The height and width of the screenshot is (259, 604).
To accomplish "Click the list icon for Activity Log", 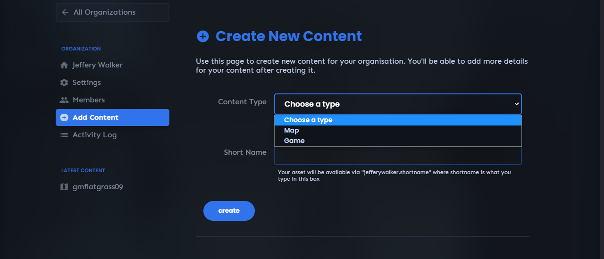I will (64, 135).
